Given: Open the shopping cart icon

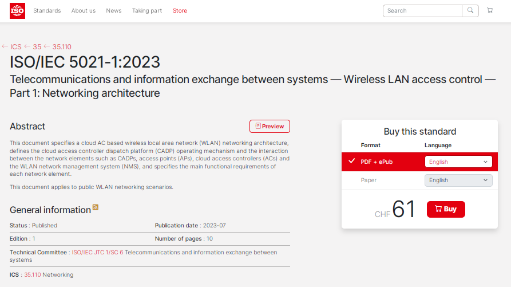Looking at the screenshot, I should point(490,11).
